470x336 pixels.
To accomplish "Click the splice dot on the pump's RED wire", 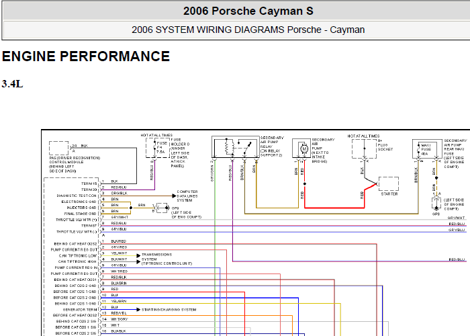I will click(305, 183).
